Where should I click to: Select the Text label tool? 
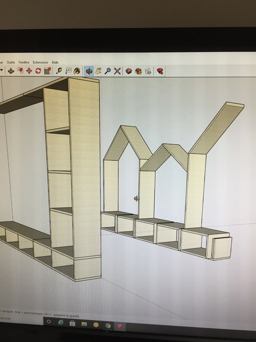point(68,71)
